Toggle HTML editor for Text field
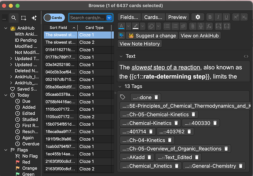 (x=246, y=56)
